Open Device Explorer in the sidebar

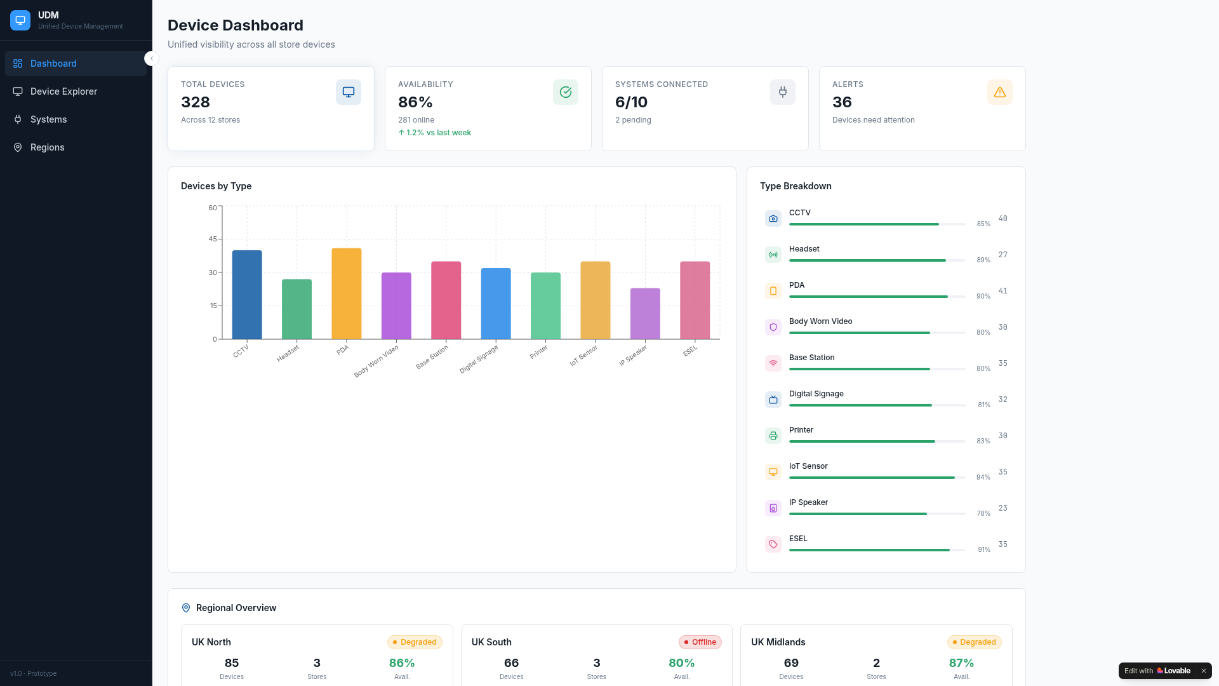click(x=76, y=91)
